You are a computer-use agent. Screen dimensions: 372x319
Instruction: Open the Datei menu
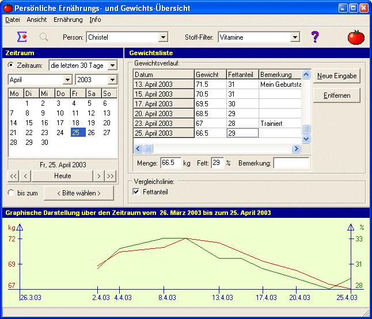[13, 20]
